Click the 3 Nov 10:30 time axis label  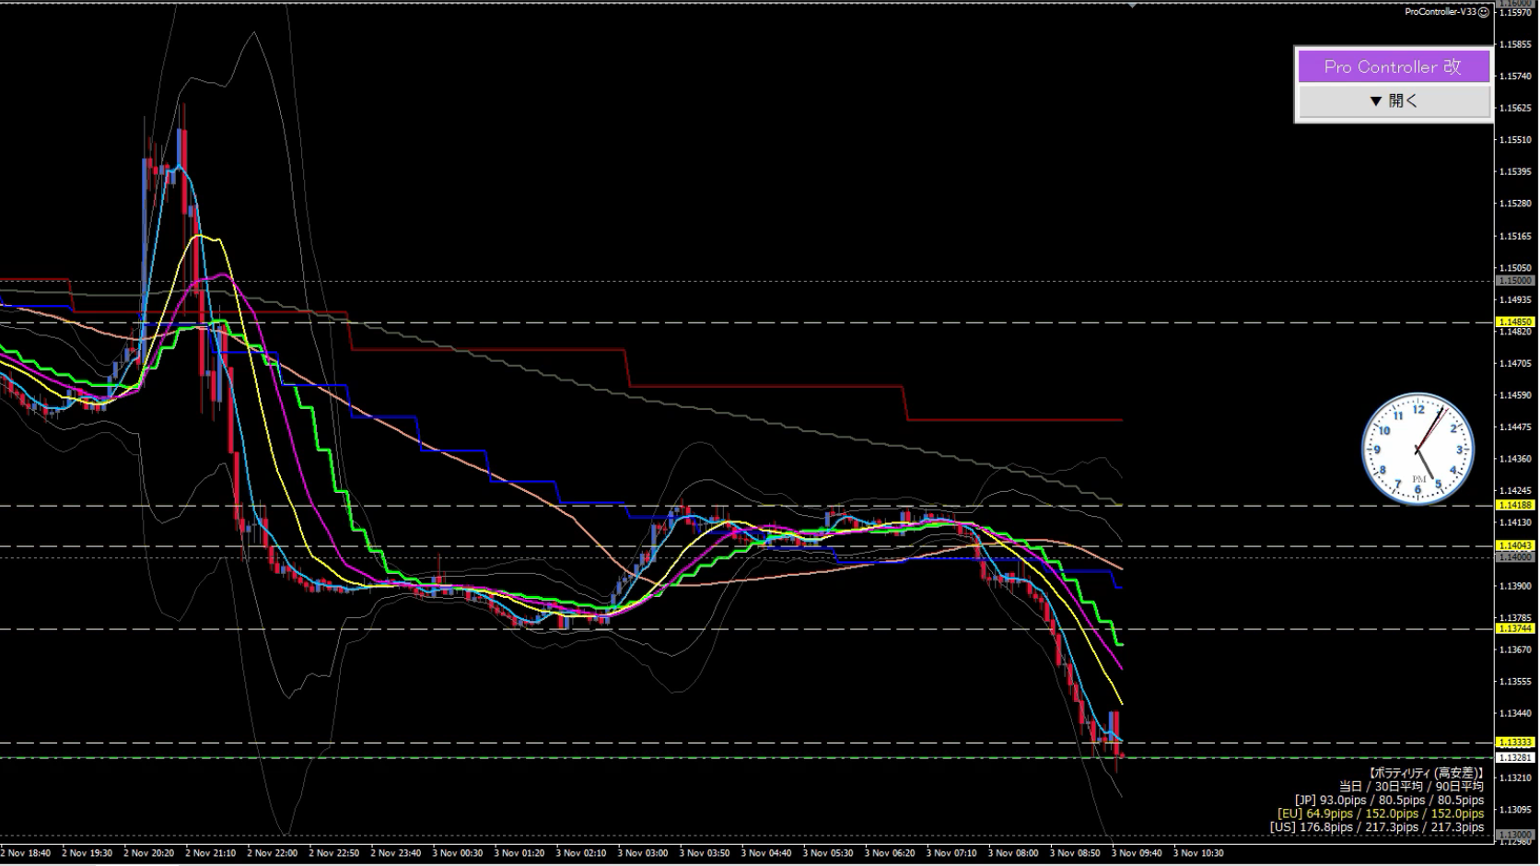coord(1197,853)
